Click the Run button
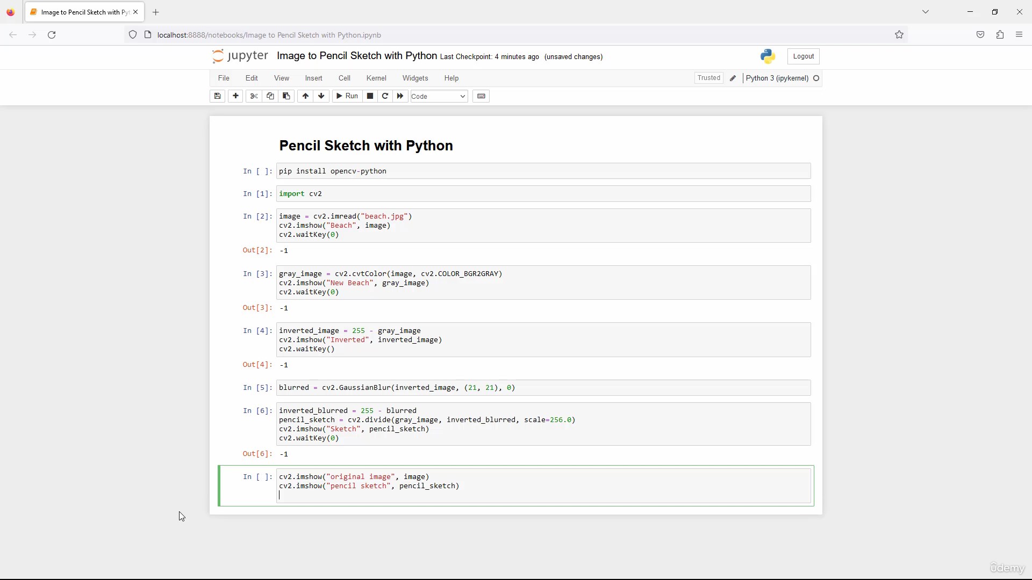 coord(347,96)
